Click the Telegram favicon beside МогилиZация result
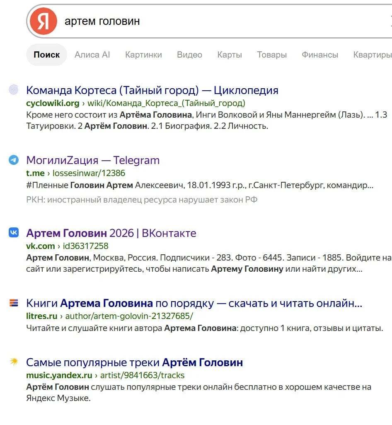Viewport: 392px width, 425px height. click(14, 160)
